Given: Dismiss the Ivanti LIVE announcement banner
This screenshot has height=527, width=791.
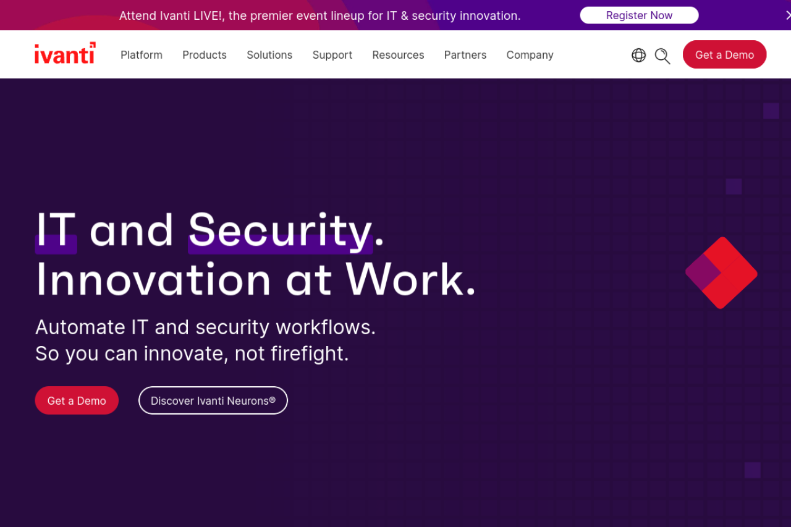Looking at the screenshot, I should point(787,15).
